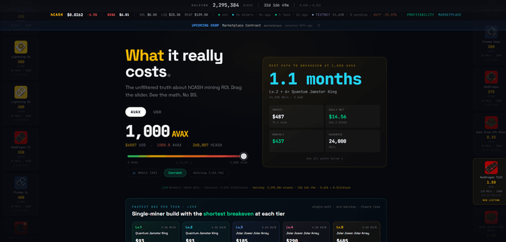The width and height of the screenshot is (506, 242).
Task: Select the Current scenario preset
Action: (x=175, y=173)
